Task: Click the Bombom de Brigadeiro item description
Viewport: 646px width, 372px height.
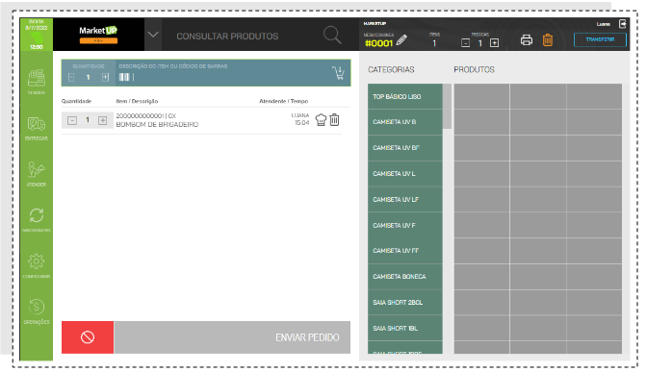Action: [157, 124]
